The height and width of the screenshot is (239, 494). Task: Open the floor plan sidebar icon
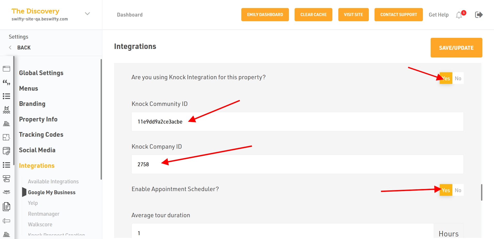coord(6,137)
